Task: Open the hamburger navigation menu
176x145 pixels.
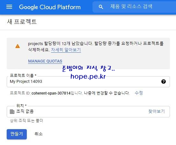Action: pos(9,7)
